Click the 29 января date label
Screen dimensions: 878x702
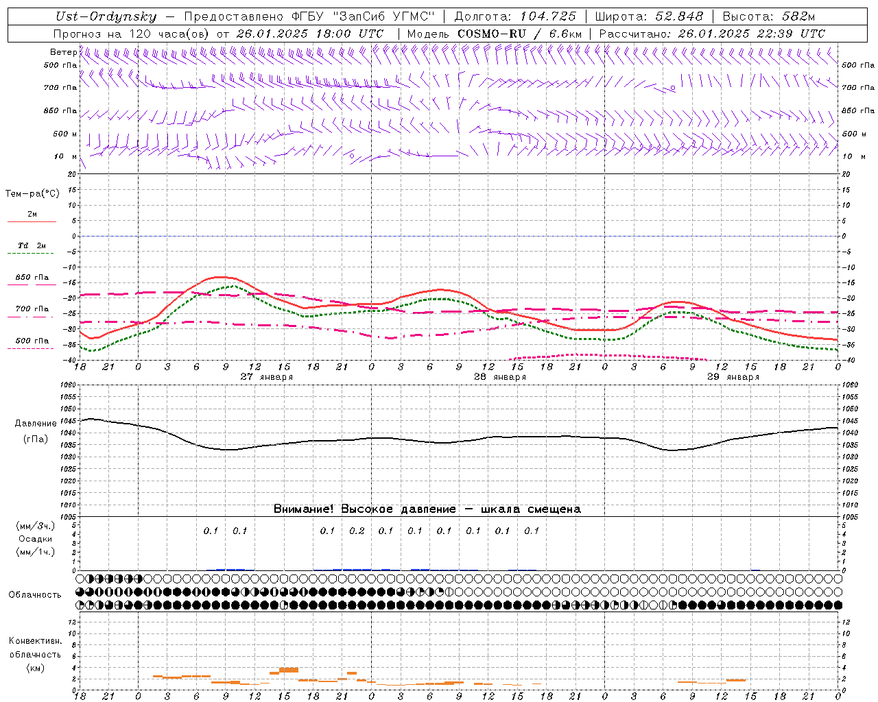[733, 377]
